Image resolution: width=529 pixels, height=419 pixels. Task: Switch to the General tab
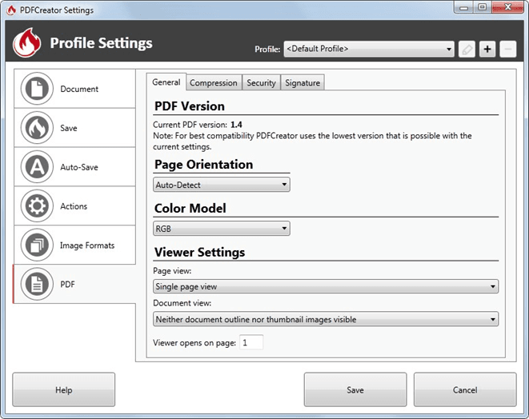166,82
